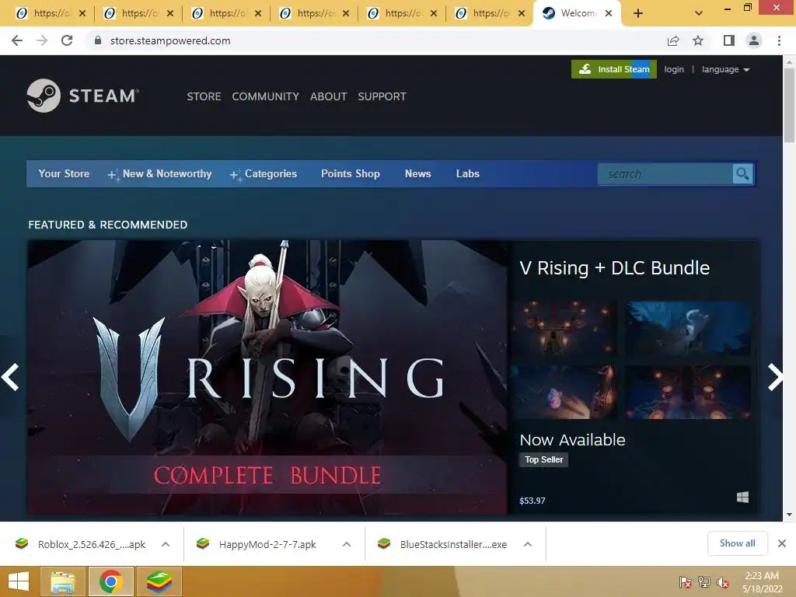Click the FEATURED & RECOMMENDED heading

coord(107,225)
